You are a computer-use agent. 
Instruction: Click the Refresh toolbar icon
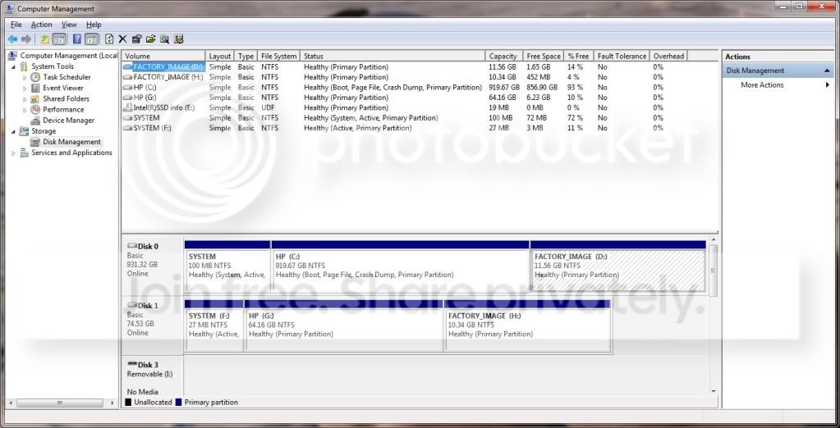click(109, 39)
